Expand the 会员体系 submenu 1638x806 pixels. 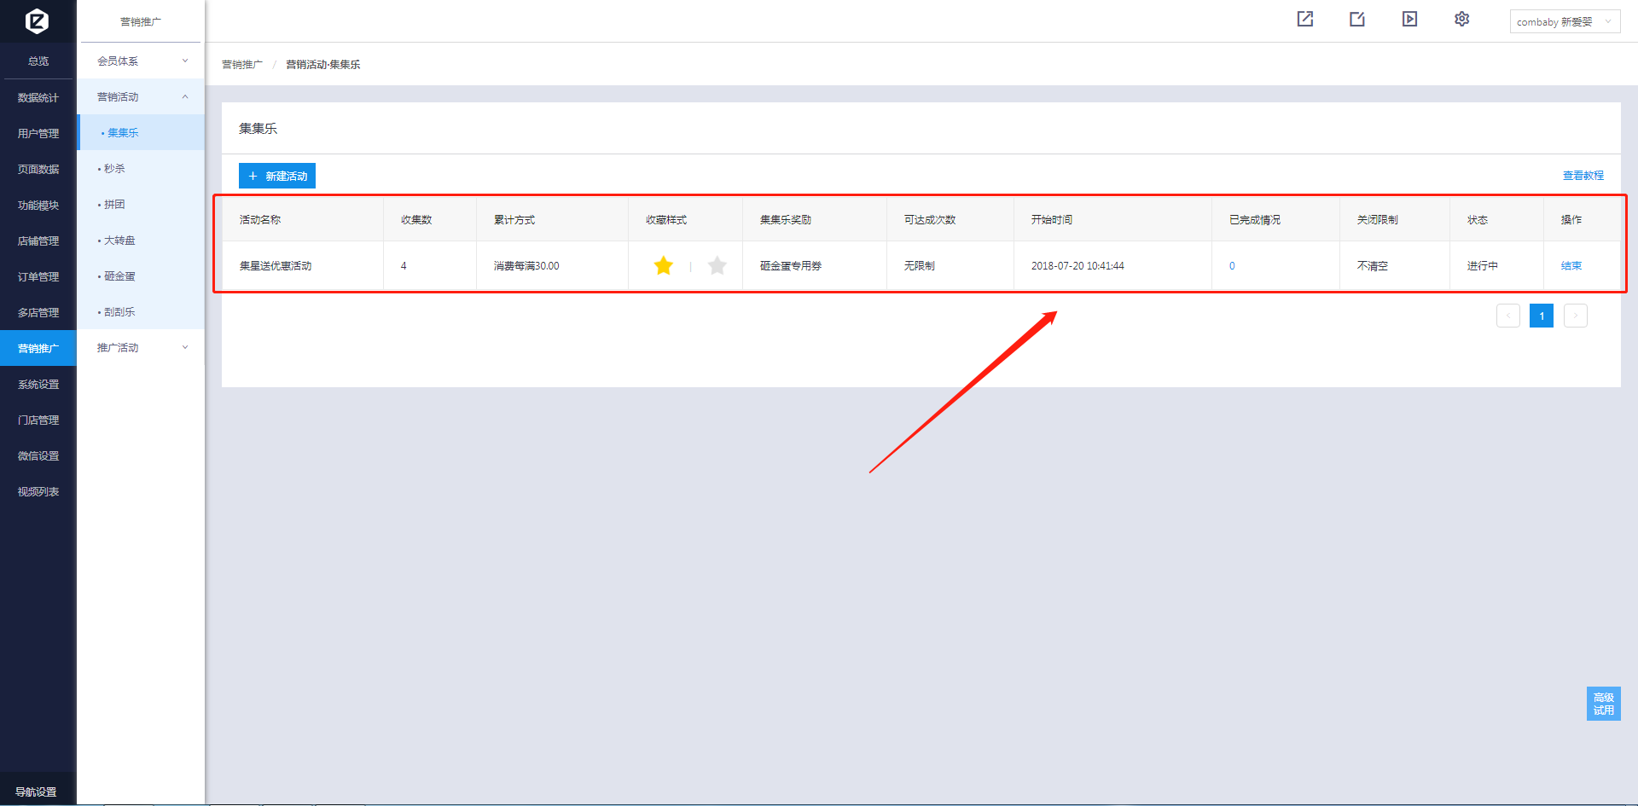pos(141,61)
